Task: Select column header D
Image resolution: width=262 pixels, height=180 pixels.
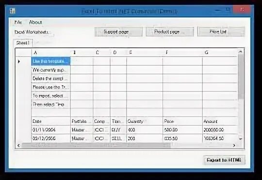Action: [x=118, y=52]
